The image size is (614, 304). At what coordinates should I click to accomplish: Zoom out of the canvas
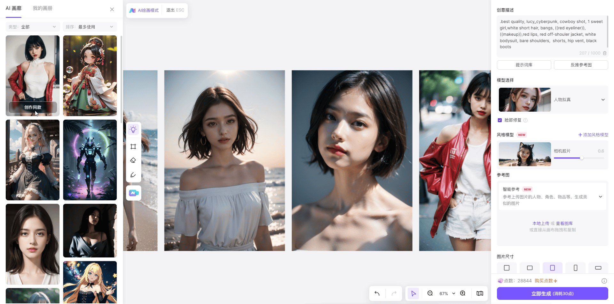pyautogui.click(x=430, y=293)
